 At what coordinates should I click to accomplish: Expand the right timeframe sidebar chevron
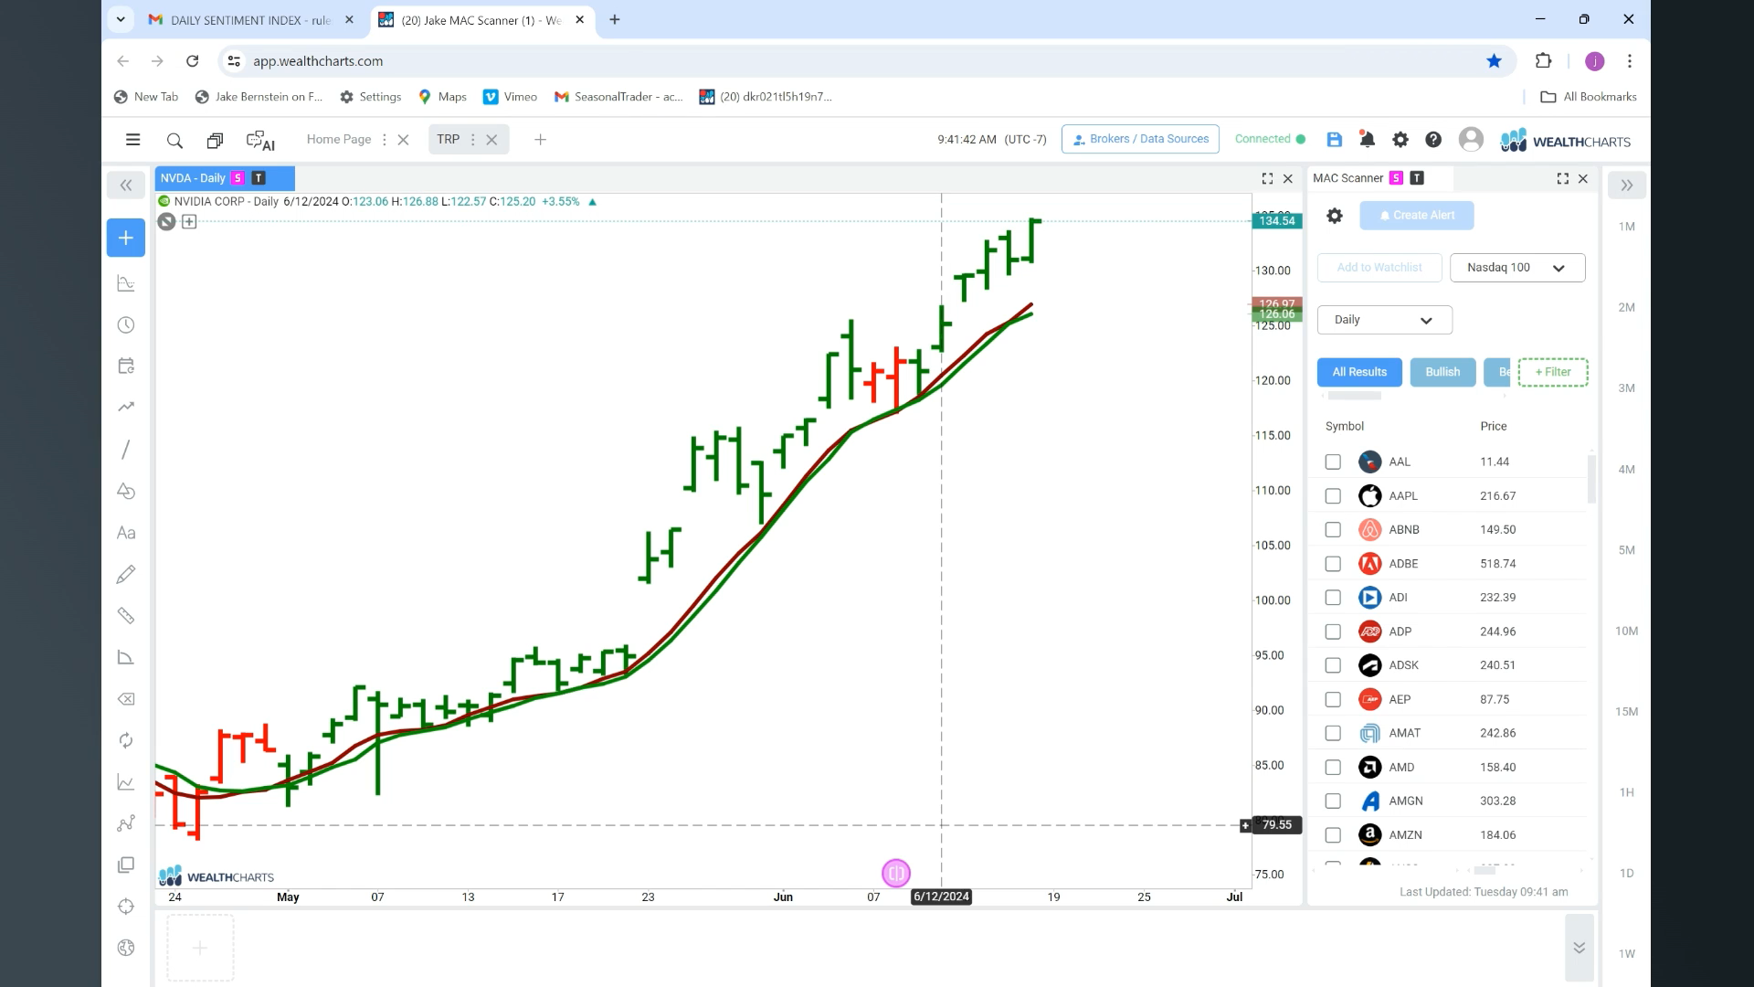click(1627, 186)
